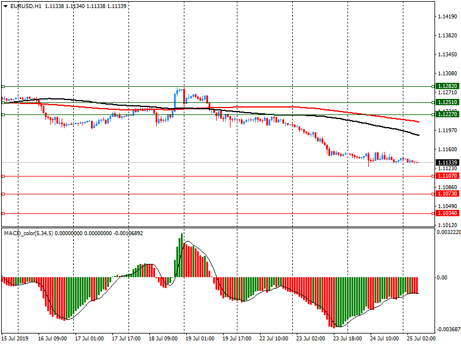Click the MACD_color(5,34,5) indicator label

coord(28,233)
